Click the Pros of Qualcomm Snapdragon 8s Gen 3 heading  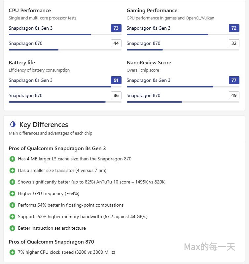click(57, 148)
